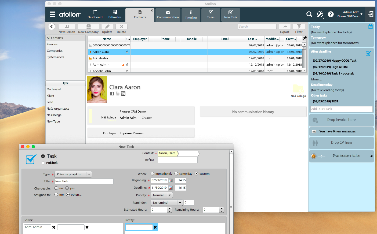Viewport: 377px width, 234px height.
Task: Choose 'me' for Assigned to
Action: pos(56,195)
